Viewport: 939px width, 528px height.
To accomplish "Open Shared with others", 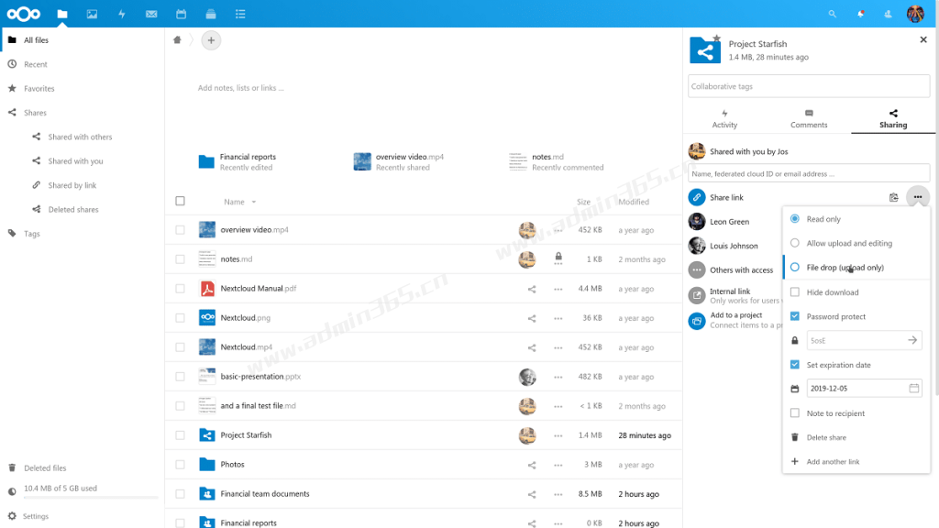I will point(83,137).
